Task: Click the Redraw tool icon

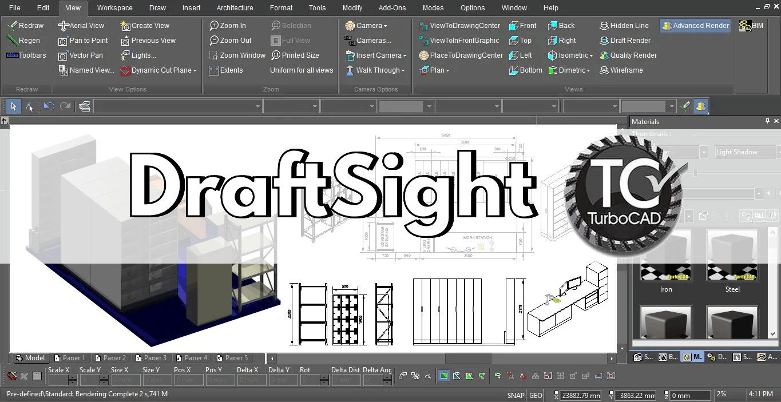Action: [12, 26]
